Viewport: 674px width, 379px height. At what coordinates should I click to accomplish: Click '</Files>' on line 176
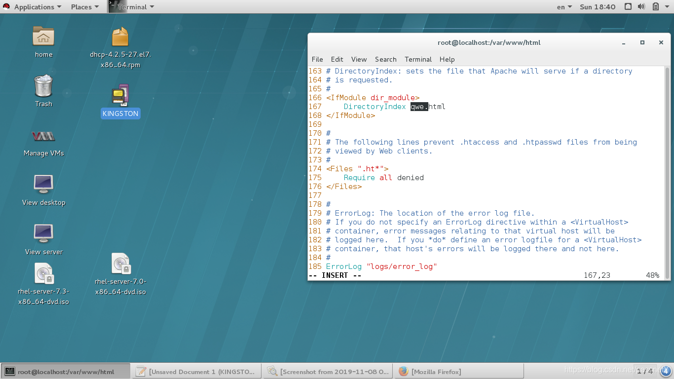(x=344, y=187)
